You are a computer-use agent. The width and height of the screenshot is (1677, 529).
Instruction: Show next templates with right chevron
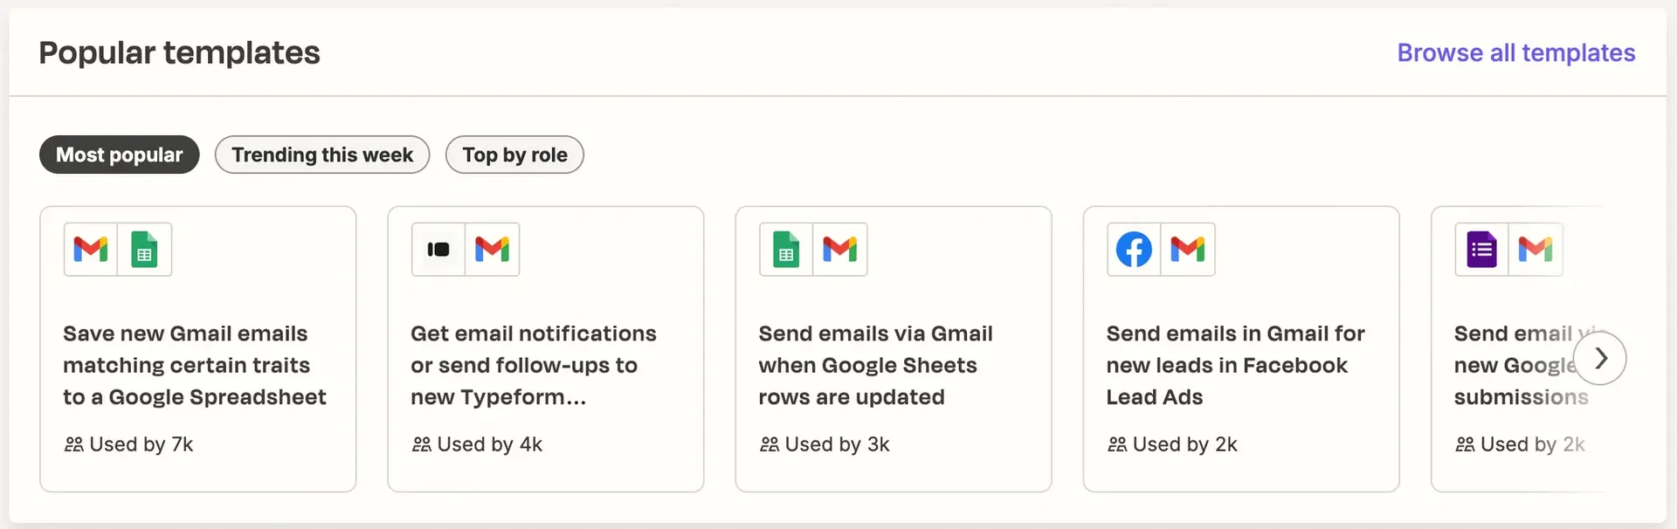[1600, 358]
